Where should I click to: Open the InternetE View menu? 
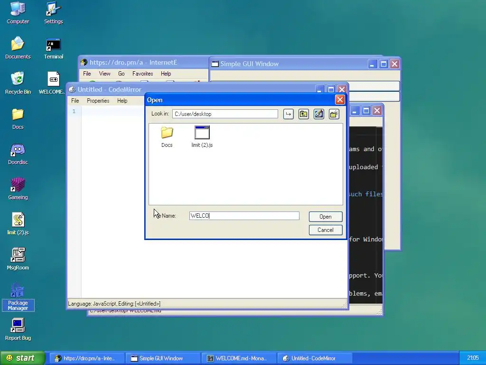[x=104, y=74]
